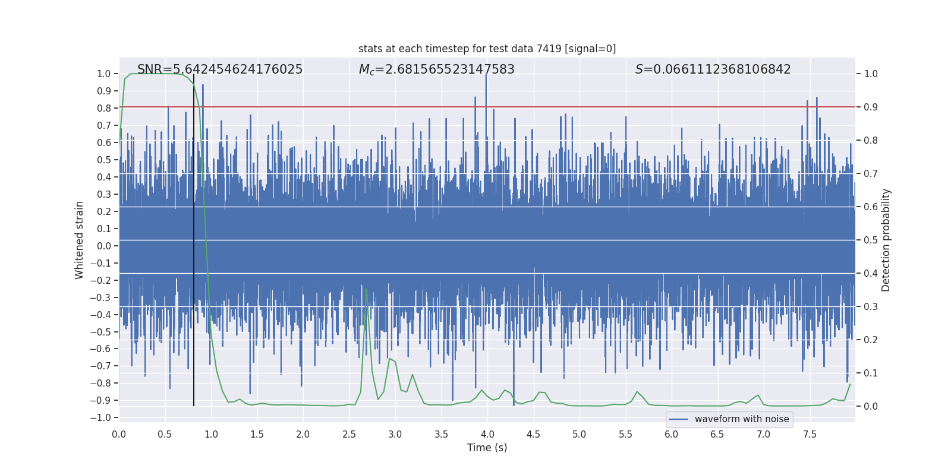Click the "Time (s)" x-axis label

[487, 448]
